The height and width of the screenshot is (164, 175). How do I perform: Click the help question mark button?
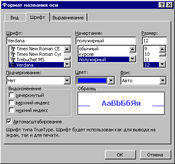(162, 5)
